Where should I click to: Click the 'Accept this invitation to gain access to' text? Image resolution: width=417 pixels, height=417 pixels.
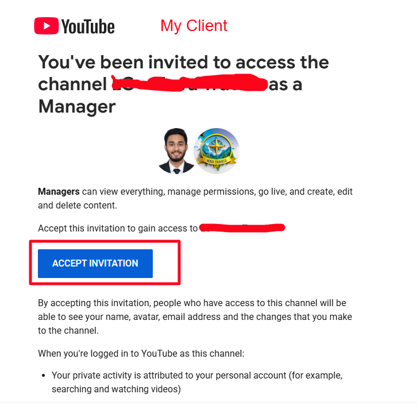click(118, 228)
